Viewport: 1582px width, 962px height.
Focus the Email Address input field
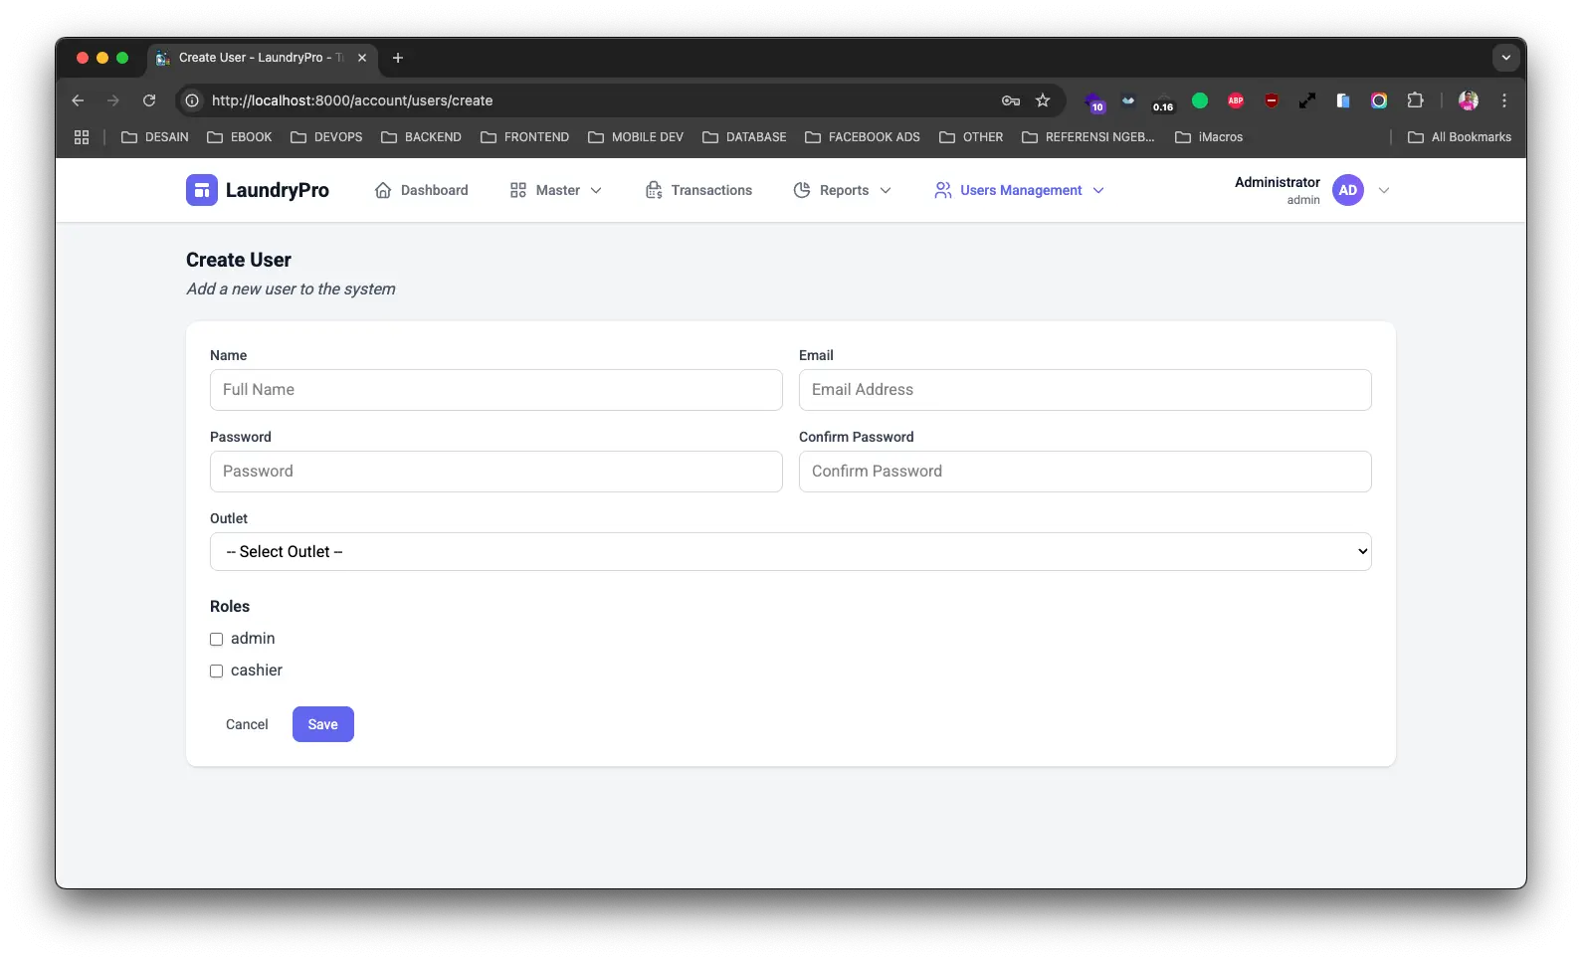click(1086, 390)
